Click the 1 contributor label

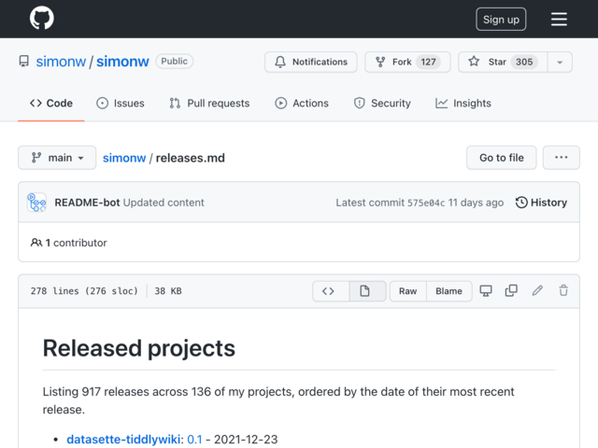(68, 243)
